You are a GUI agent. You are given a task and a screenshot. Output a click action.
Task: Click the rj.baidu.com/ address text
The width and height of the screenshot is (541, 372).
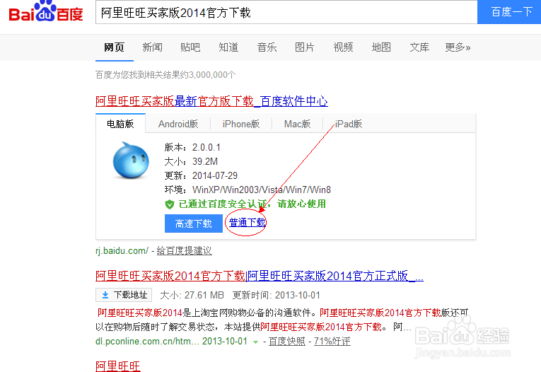(122, 251)
